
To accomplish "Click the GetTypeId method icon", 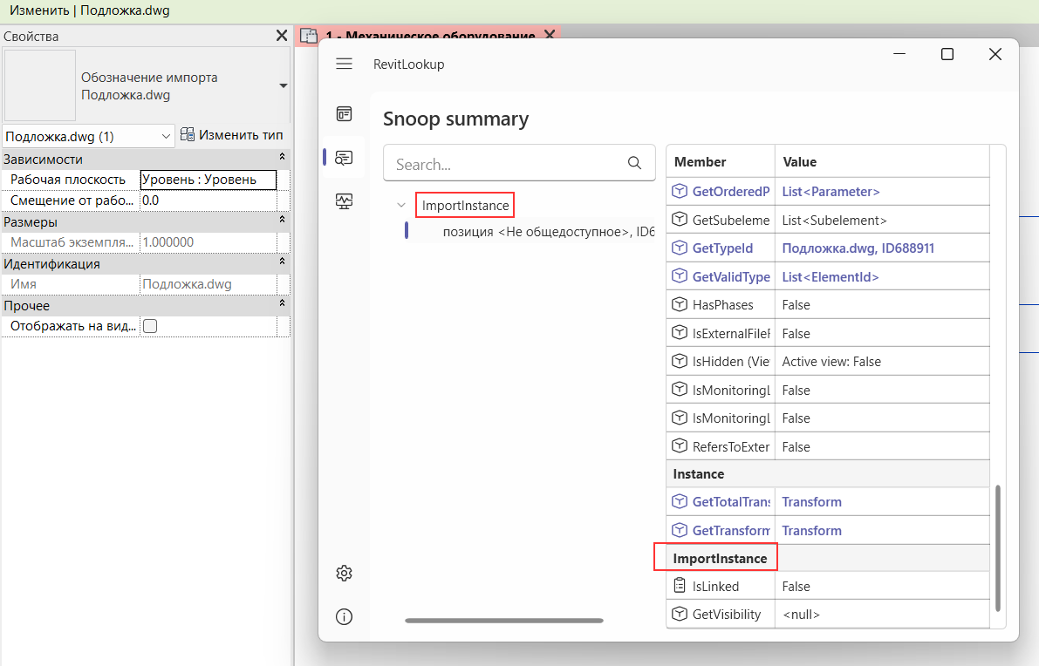I will coord(680,248).
